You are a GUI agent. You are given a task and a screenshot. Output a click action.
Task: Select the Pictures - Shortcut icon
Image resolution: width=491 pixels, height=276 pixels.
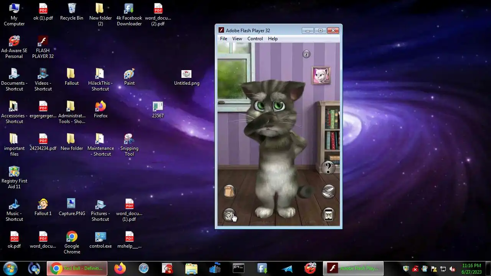100,210
